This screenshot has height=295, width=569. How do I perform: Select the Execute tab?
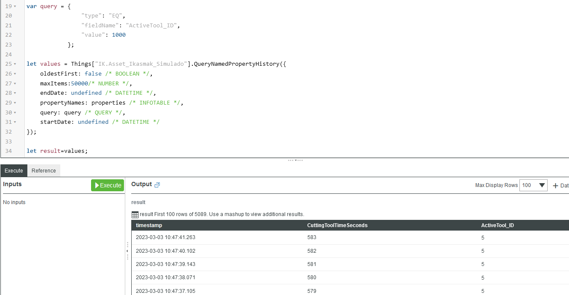(x=14, y=171)
